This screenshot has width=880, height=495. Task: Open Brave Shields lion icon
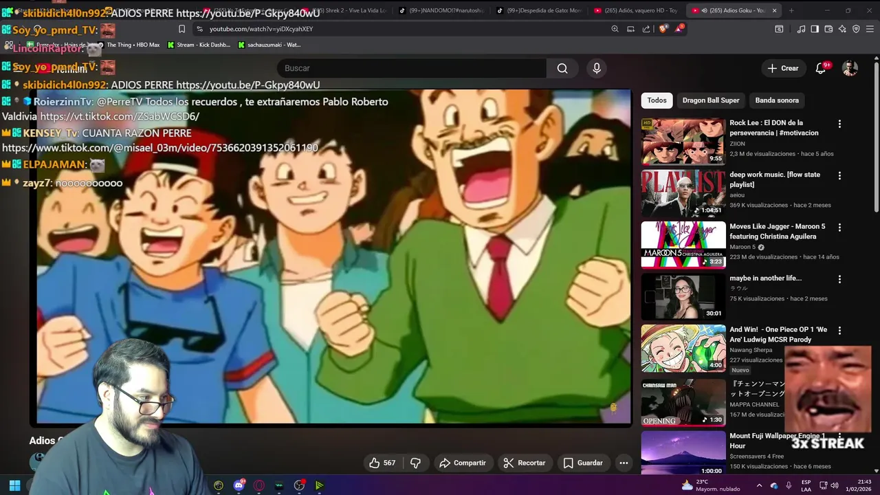663,29
